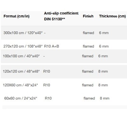The image size is (127, 127).
Task: Click R10 in the 60x60 cm row
Action: pos(48,98)
